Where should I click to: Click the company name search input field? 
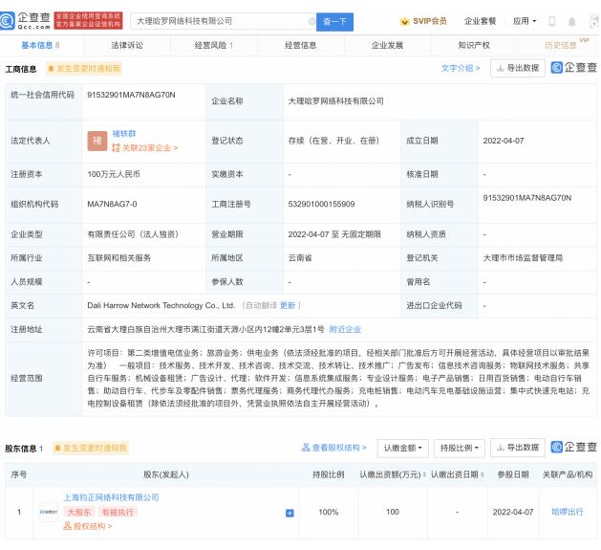pos(222,21)
